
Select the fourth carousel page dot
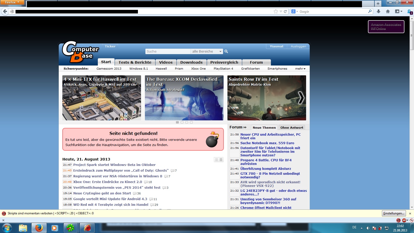pos(191,122)
